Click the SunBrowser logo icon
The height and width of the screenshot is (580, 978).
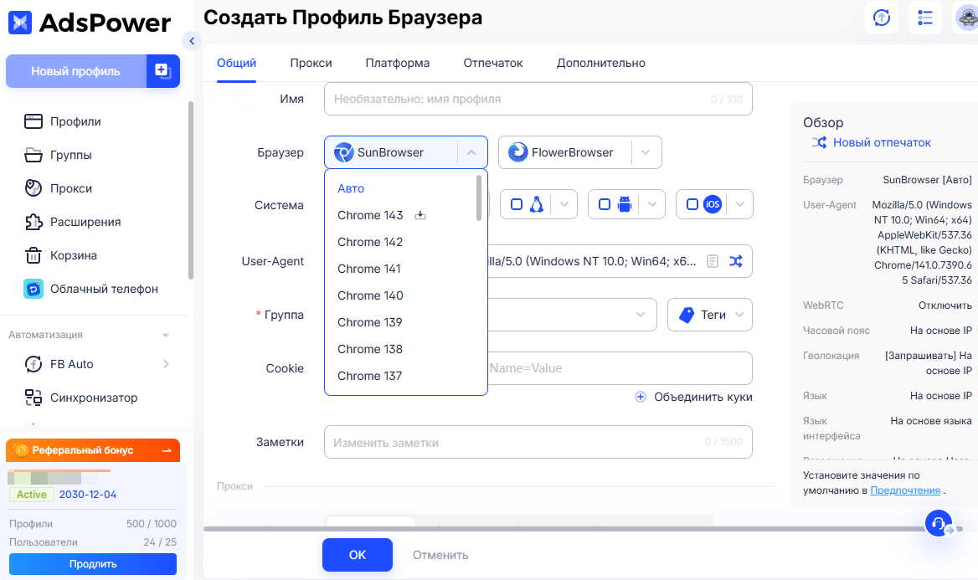[x=343, y=152]
